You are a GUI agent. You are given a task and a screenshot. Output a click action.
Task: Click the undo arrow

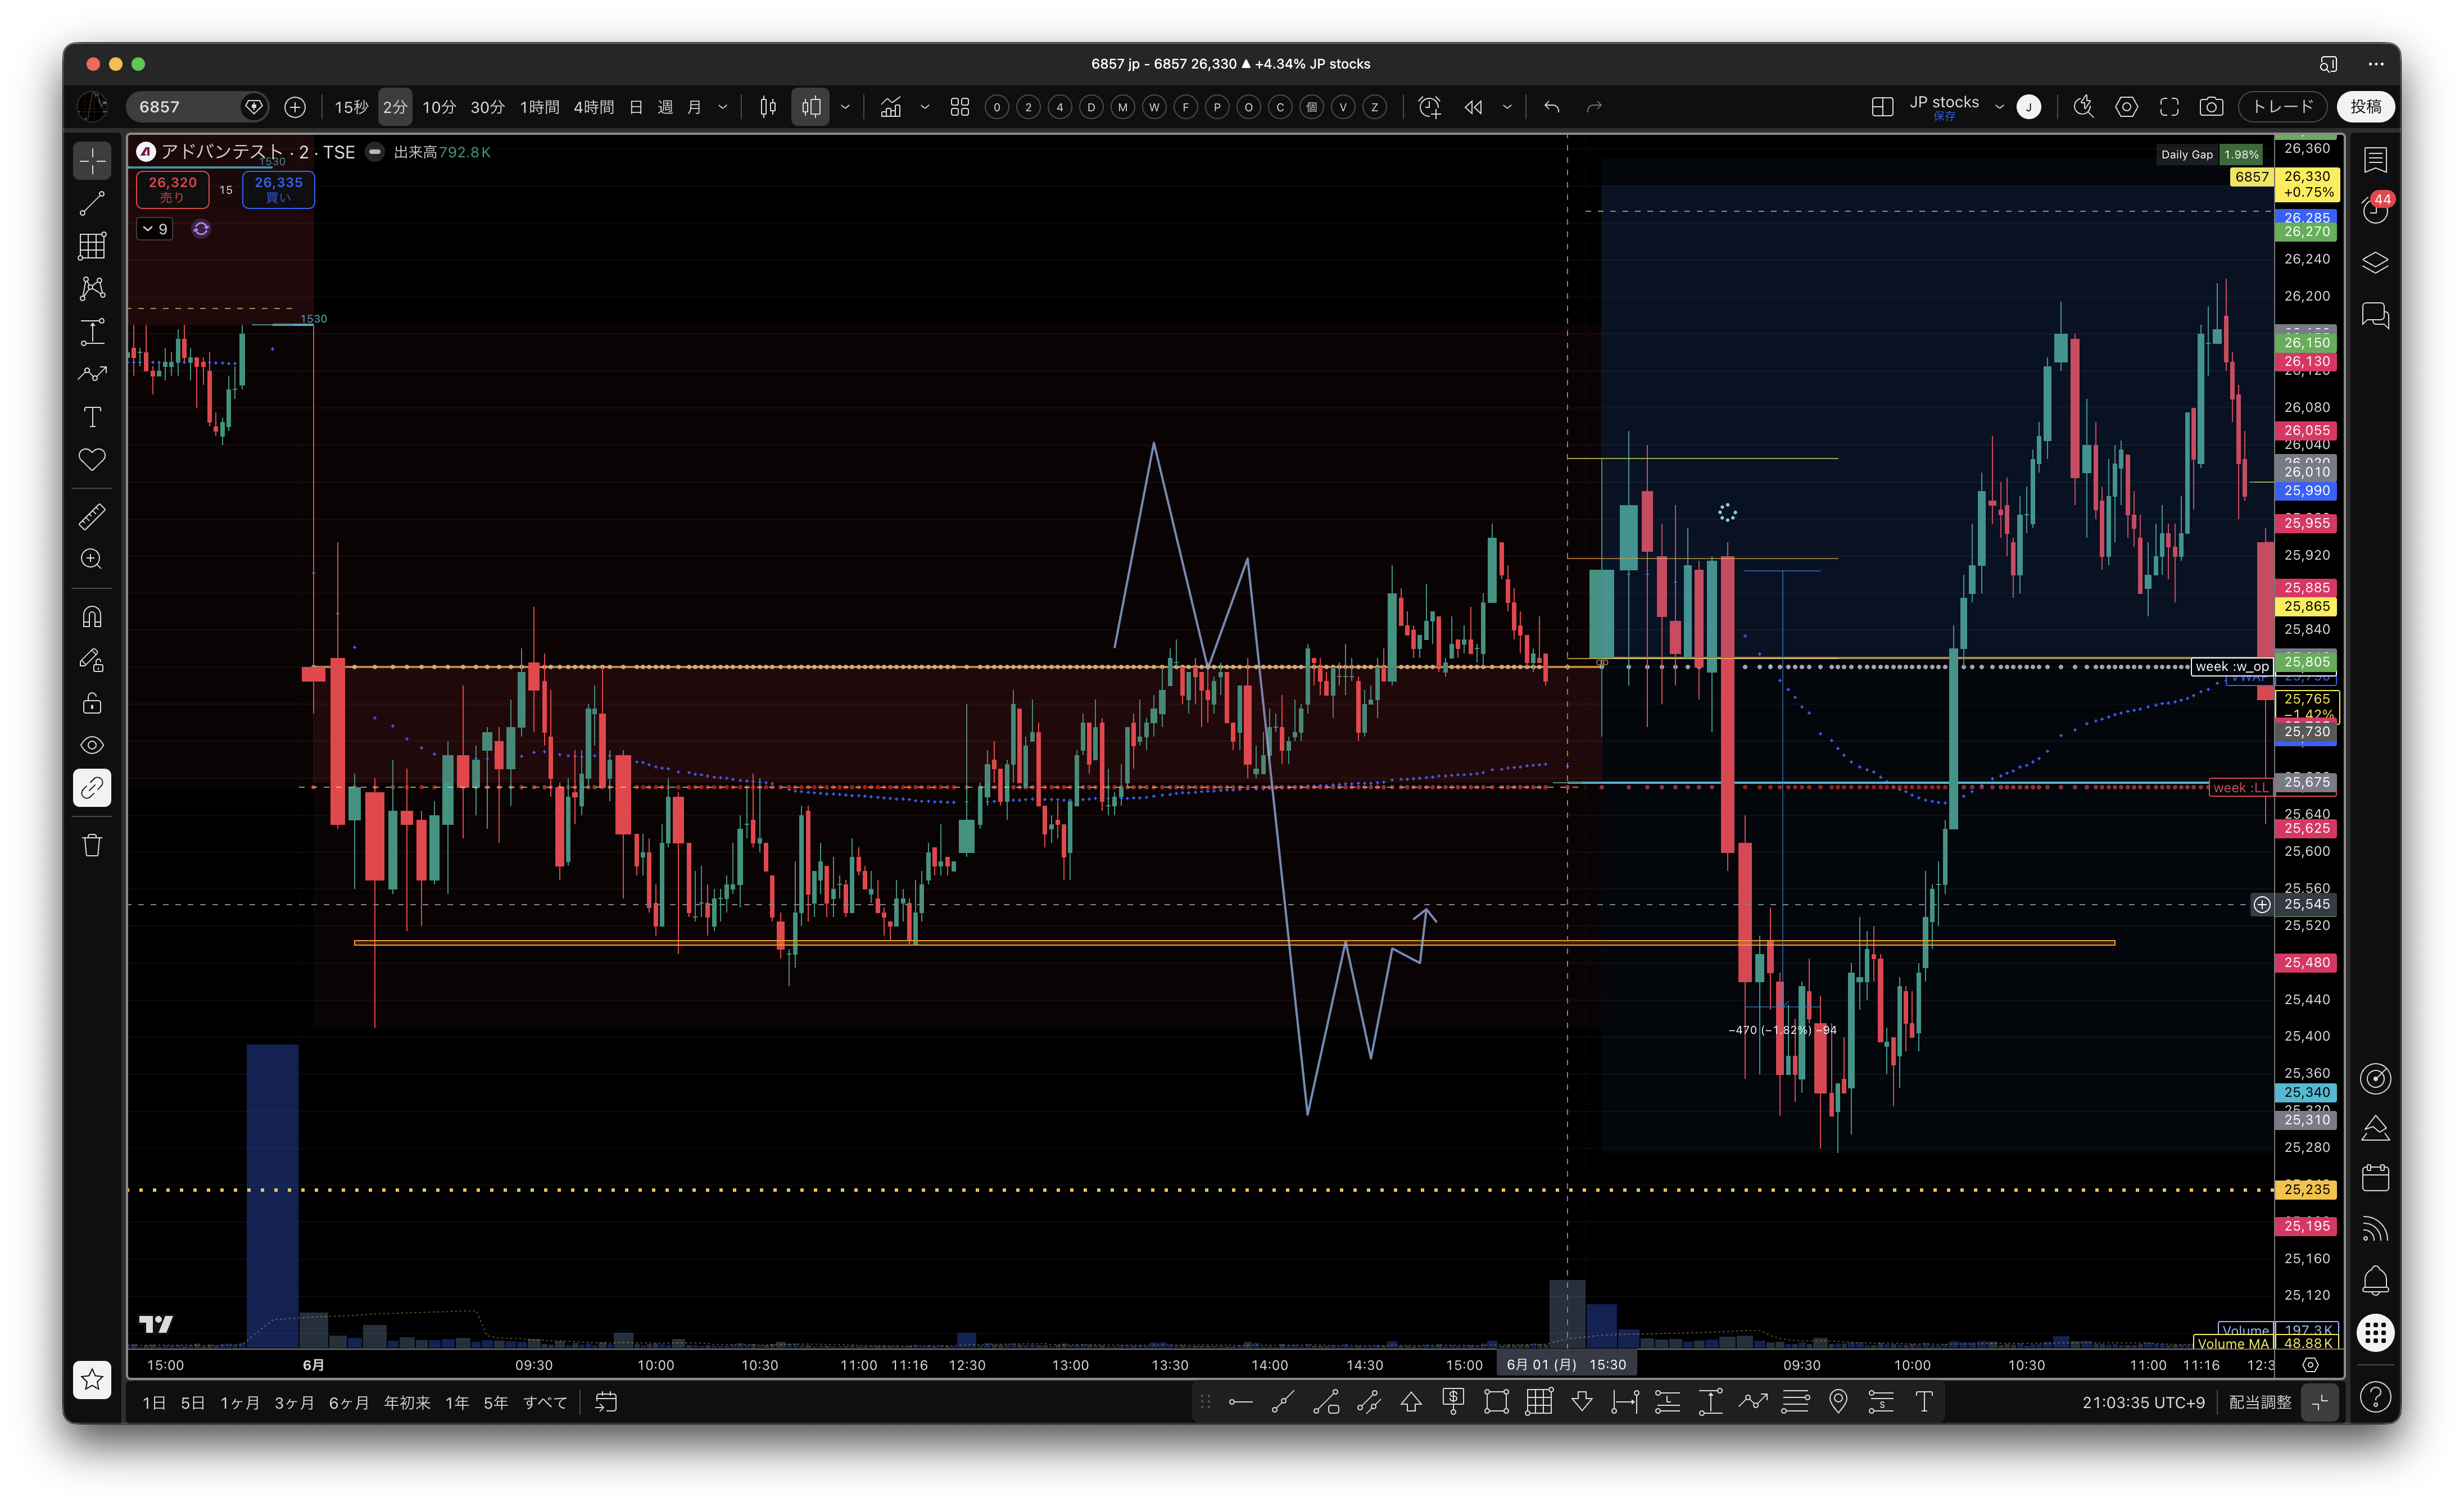click(1552, 107)
